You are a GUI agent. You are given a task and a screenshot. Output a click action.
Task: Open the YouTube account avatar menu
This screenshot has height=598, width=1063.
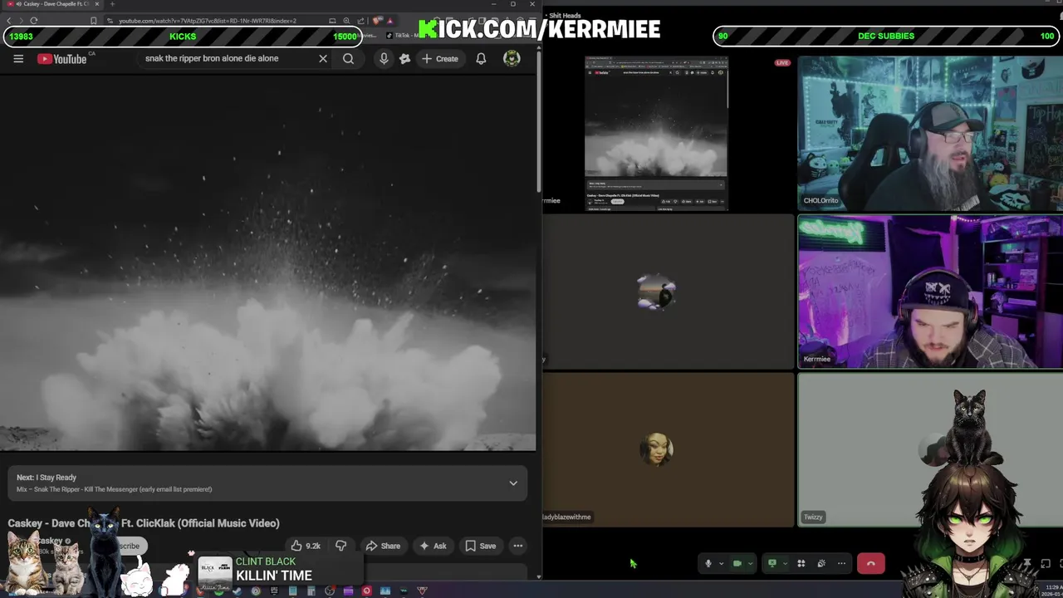coord(512,58)
